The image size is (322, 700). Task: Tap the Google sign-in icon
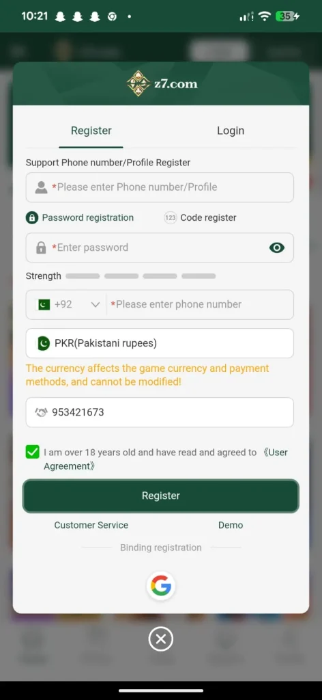(x=161, y=586)
